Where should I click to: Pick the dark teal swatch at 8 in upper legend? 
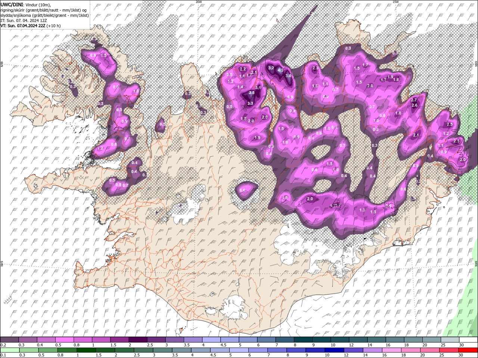tap(303, 340)
